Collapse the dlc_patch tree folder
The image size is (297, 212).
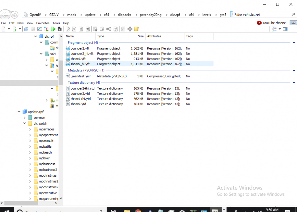click(x=25, y=123)
